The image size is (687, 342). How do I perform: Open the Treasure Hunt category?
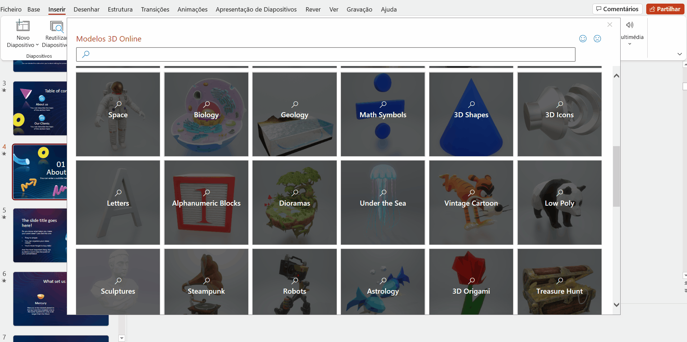(560, 282)
